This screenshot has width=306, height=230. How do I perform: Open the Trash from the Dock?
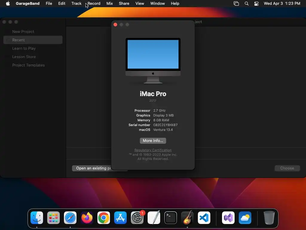pos(269,218)
